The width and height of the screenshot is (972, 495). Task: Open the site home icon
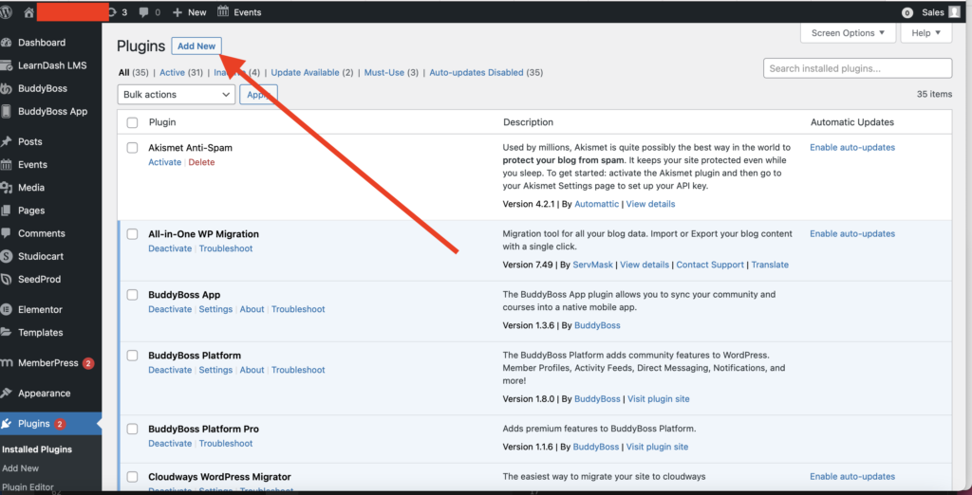29,12
